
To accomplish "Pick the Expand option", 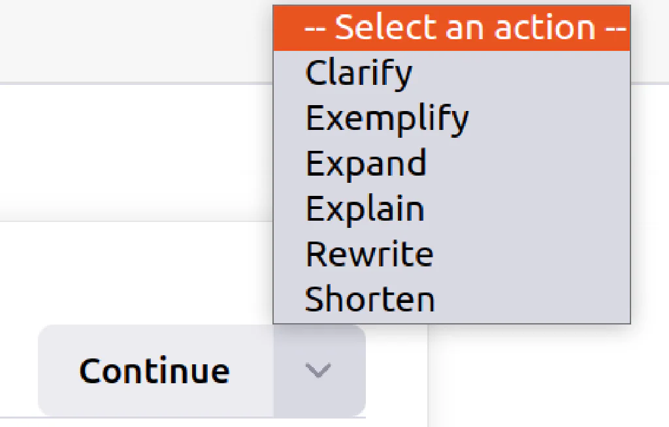I will [x=452, y=163].
